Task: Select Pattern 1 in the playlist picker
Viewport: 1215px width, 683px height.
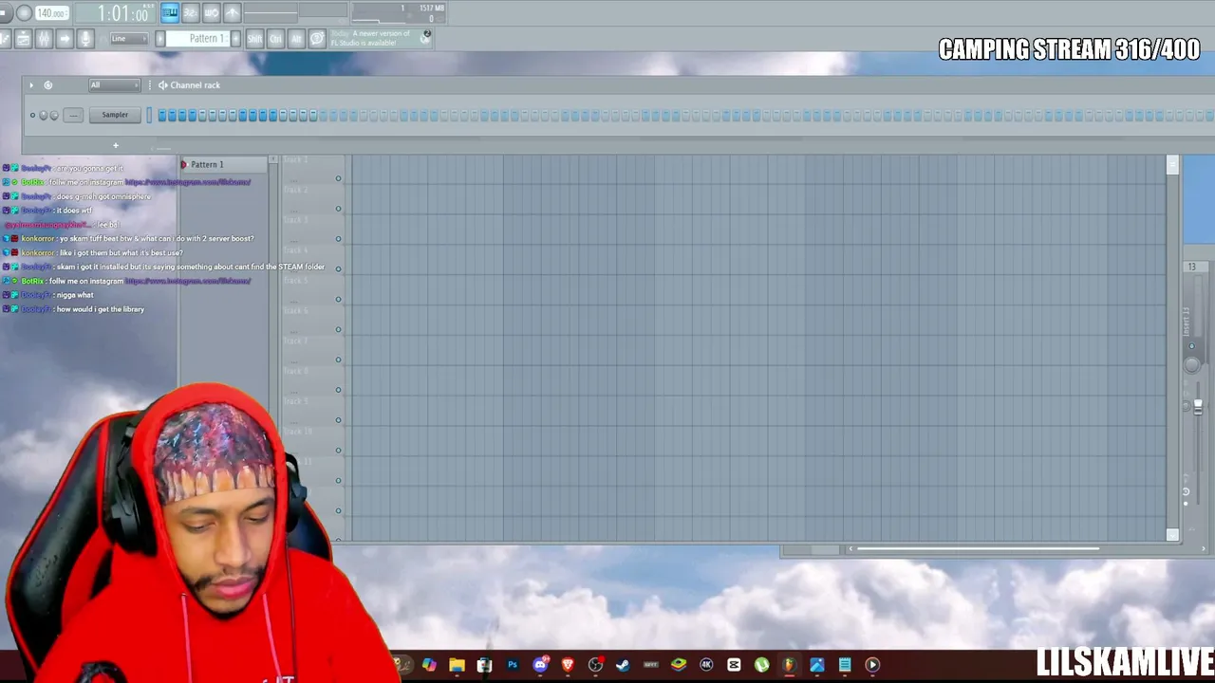Action: tap(225, 165)
